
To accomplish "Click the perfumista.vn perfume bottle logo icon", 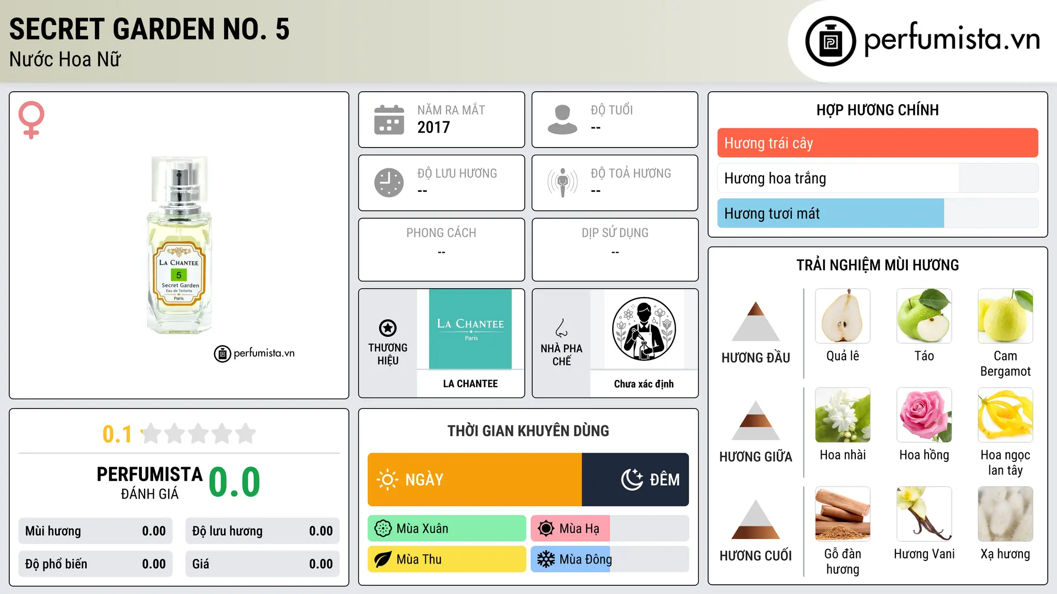I will tap(830, 41).
